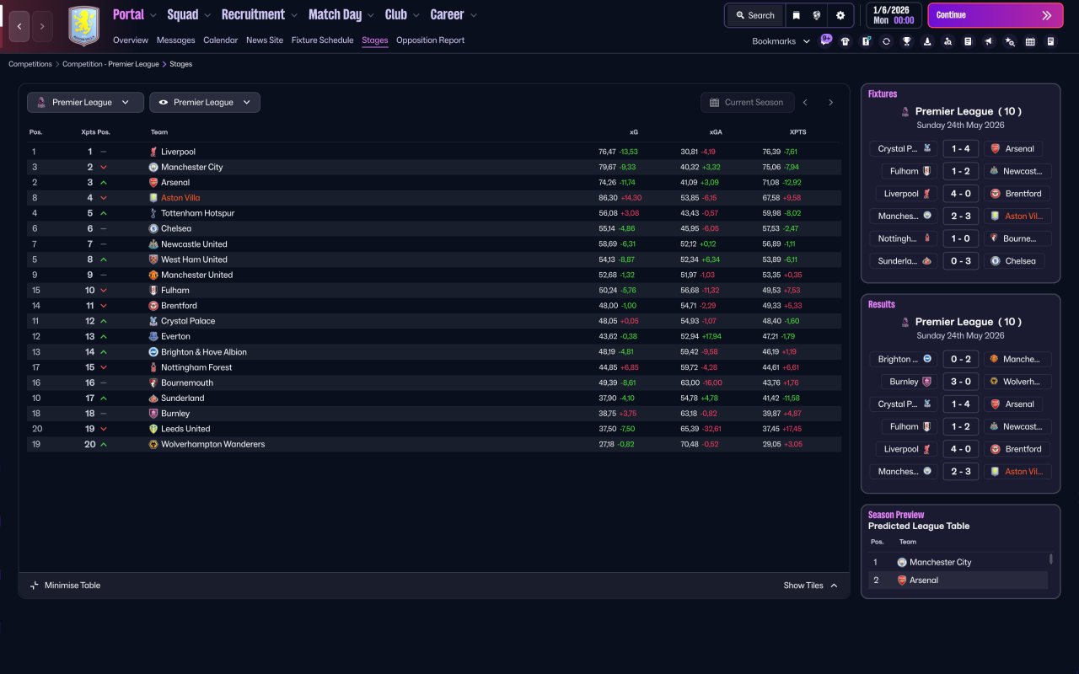Sort table by the xGA column header
This screenshot has height=674, width=1079.
pos(716,132)
